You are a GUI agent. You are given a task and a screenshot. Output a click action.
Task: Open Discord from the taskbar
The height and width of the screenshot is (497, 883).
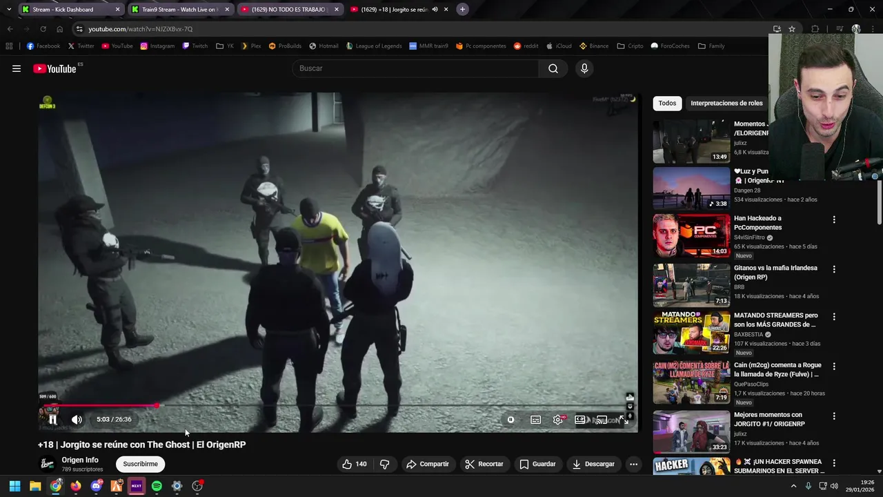click(96, 486)
